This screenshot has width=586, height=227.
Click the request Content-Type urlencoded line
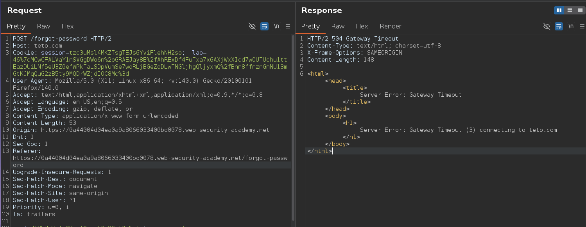point(95,116)
